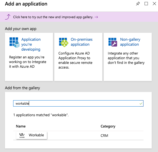Click the purple right arrow after gallery text

tap(96, 17)
